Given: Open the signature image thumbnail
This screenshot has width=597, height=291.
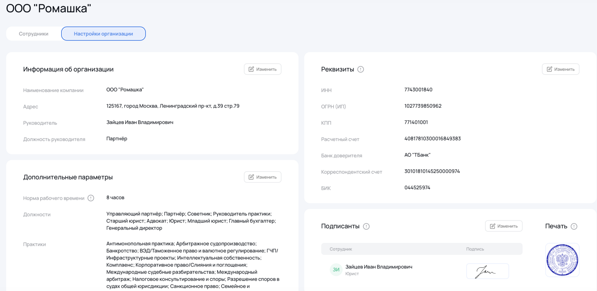Looking at the screenshot, I should (487, 271).
